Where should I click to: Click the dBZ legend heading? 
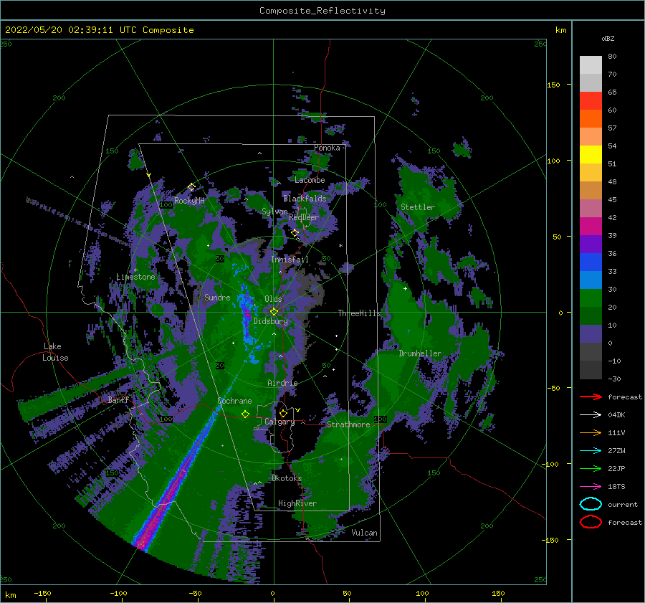608,38
